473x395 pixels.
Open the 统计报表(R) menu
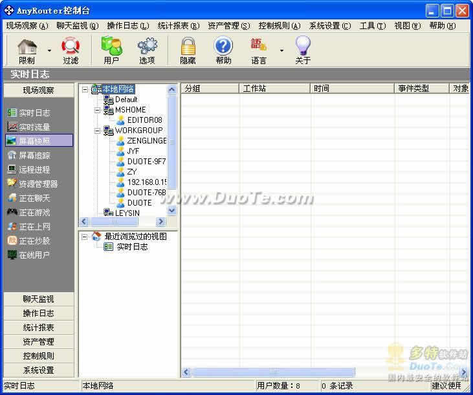[x=179, y=26]
